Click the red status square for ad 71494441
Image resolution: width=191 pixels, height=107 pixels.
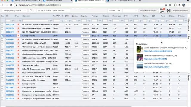[x=18, y=39]
